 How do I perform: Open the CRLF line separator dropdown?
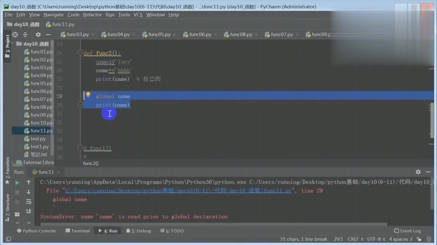click(x=355, y=239)
